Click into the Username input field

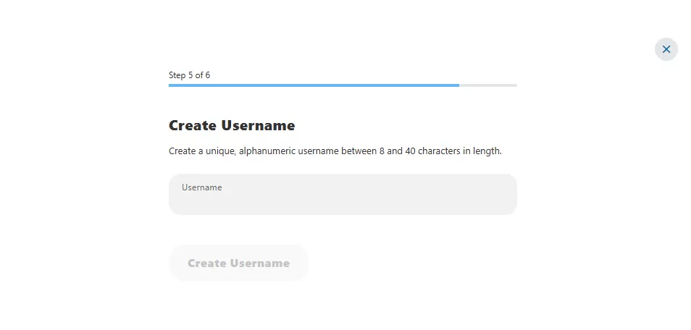(x=343, y=194)
